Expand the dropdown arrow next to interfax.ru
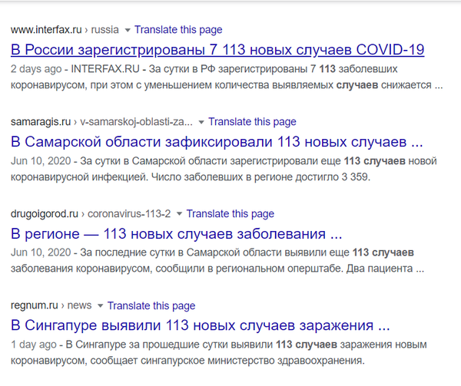Viewport: 461px width, 386px height. [x=128, y=30]
